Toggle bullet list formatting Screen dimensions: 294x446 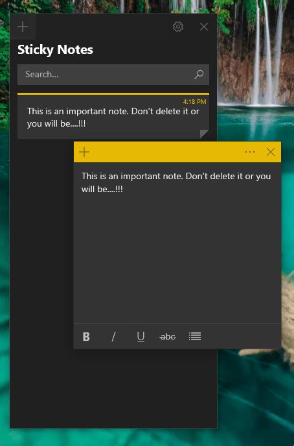(x=195, y=336)
